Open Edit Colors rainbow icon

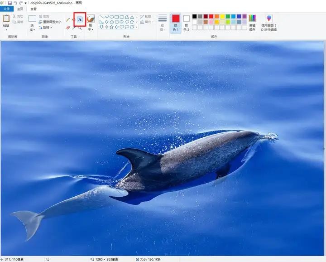coord(252,19)
